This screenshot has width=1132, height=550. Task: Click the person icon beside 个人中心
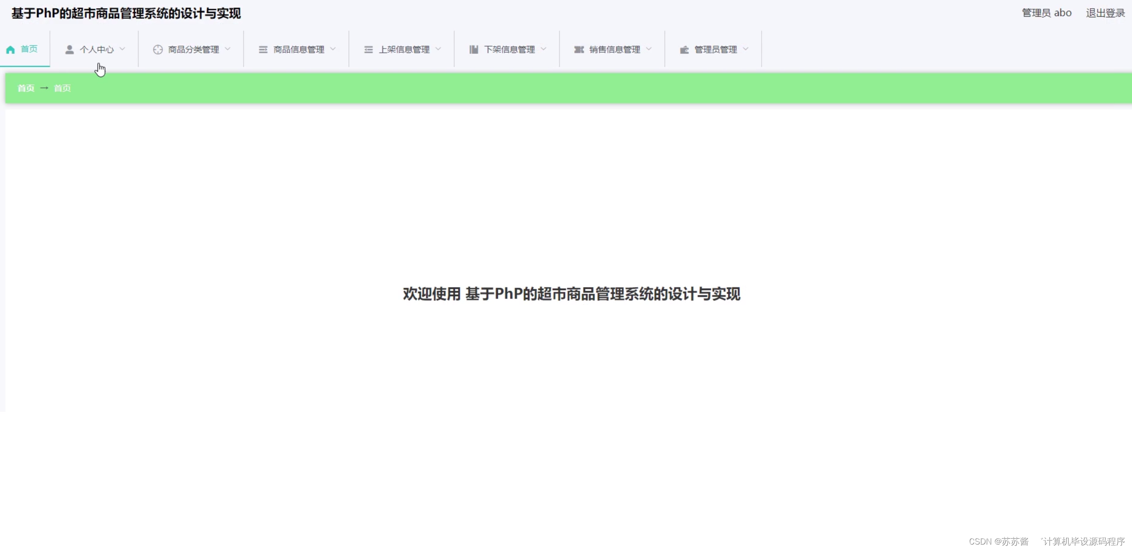click(69, 49)
